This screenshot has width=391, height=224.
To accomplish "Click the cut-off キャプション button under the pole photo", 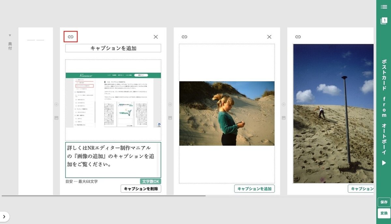I will (x=361, y=189).
